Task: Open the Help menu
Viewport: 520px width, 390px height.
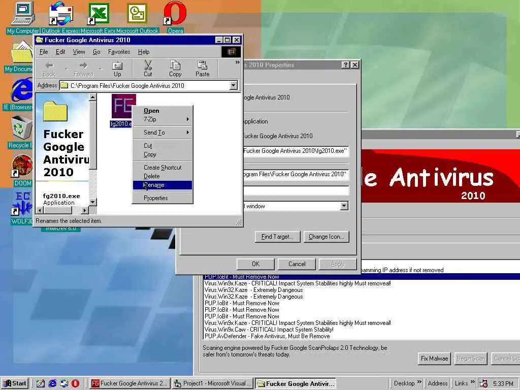Action: (x=144, y=52)
